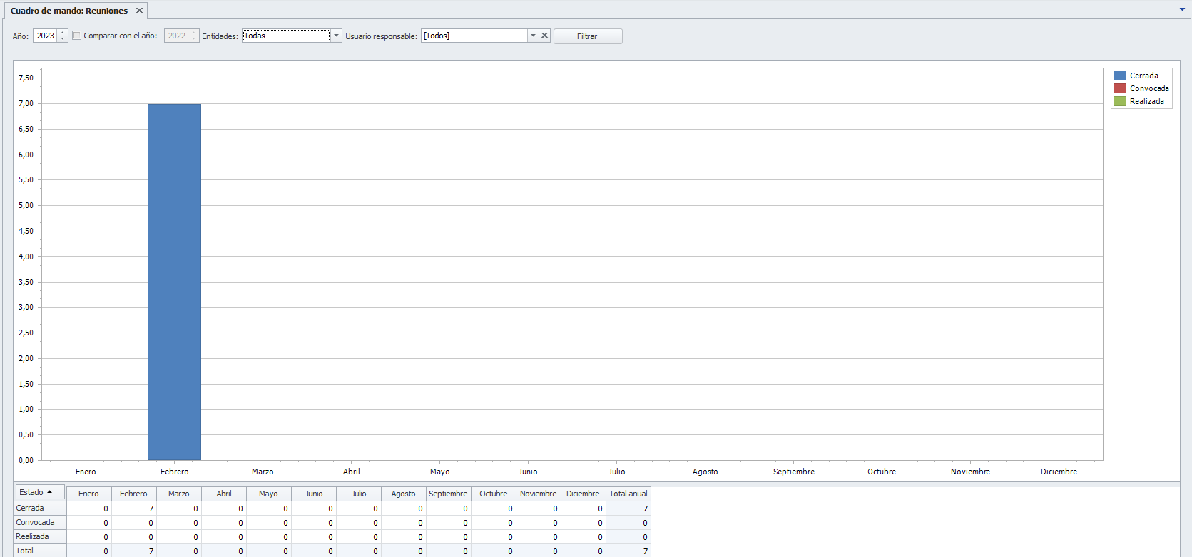Select the Cuadro de mando: Reuniones tab

pyautogui.click(x=69, y=11)
